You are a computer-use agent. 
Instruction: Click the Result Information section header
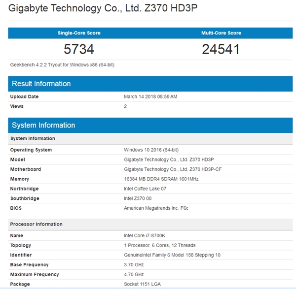(41, 84)
